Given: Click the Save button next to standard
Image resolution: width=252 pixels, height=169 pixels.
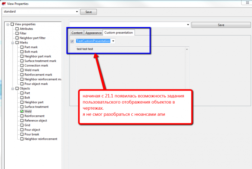Looking at the screenshot, I should [x=89, y=12].
